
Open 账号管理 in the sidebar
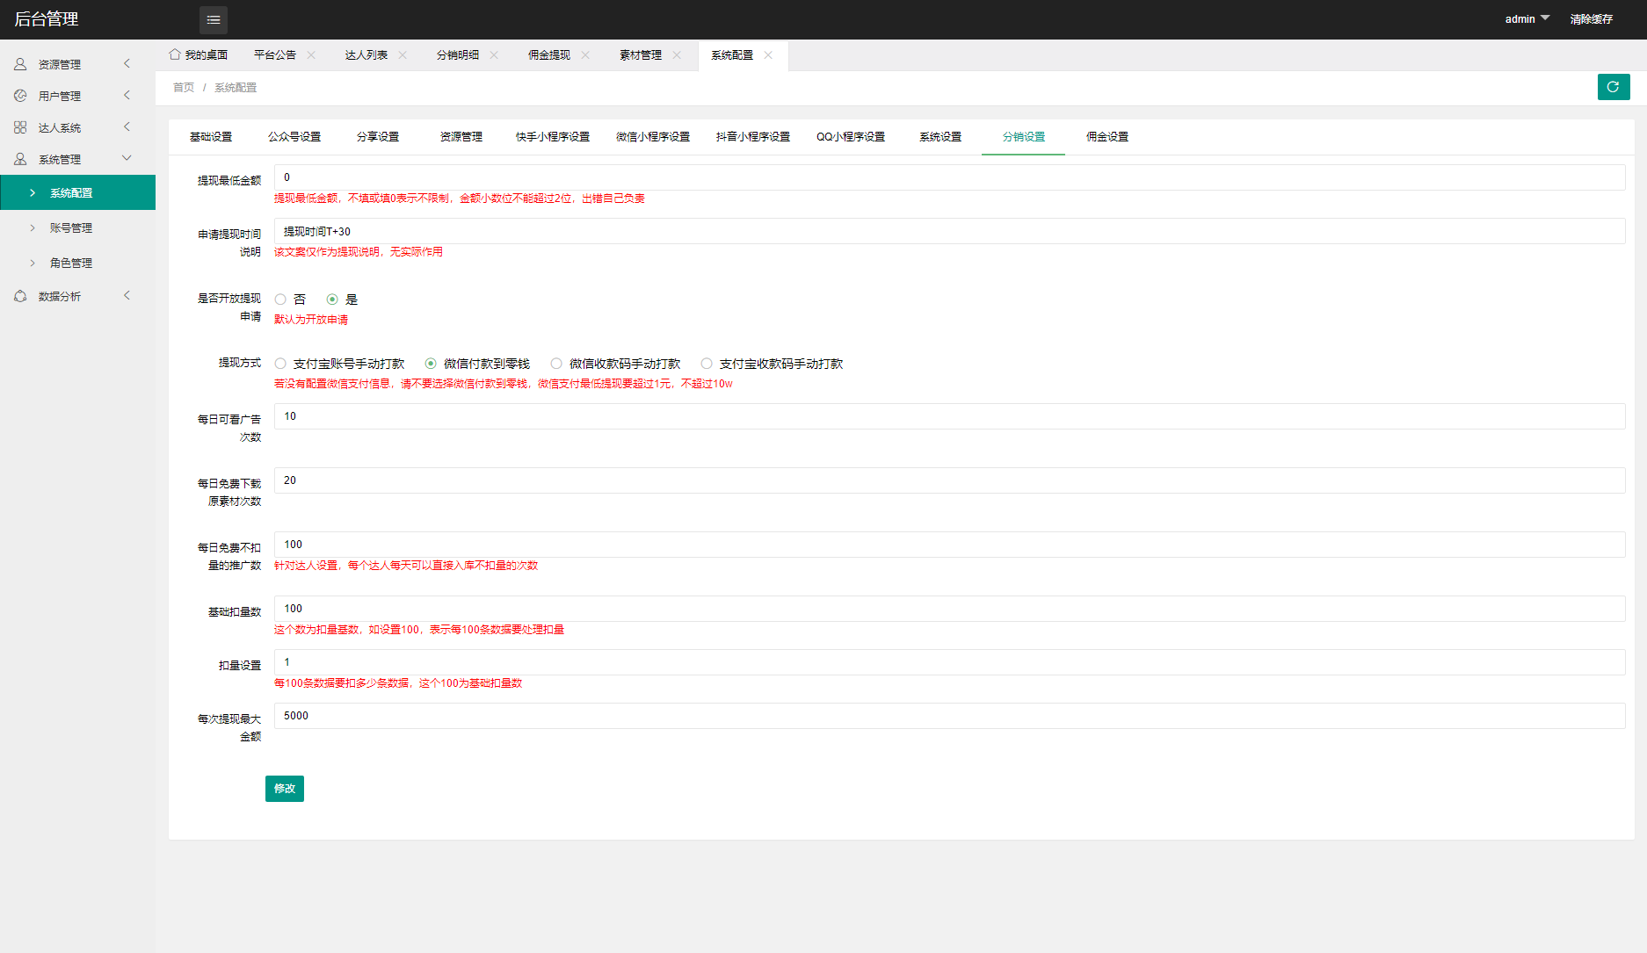71,227
